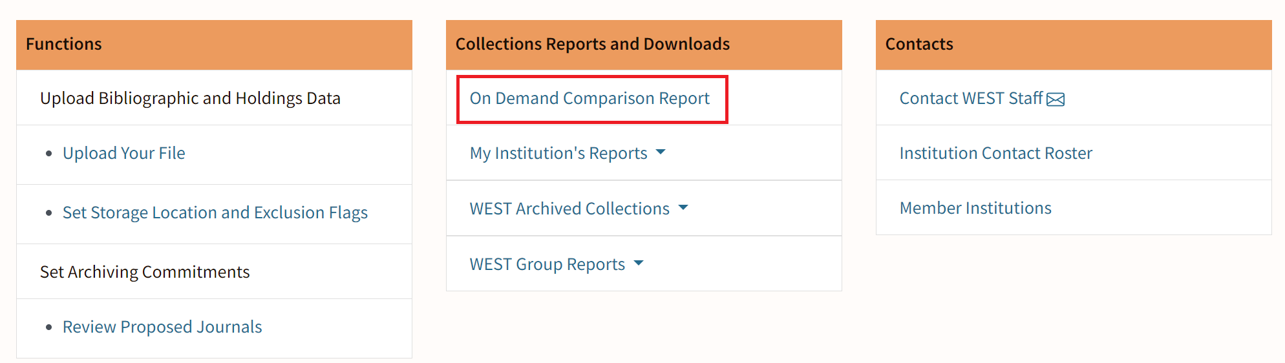This screenshot has width=1285, height=363.
Task: Open the Institution Contact Roster link
Action: tap(995, 153)
